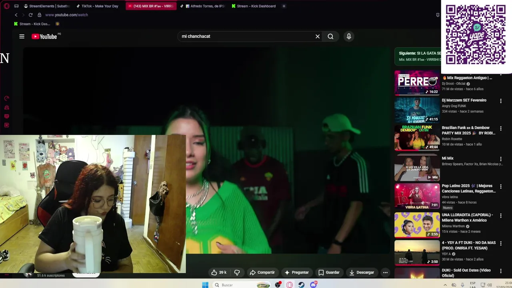Click the magnifier search button

point(330,36)
